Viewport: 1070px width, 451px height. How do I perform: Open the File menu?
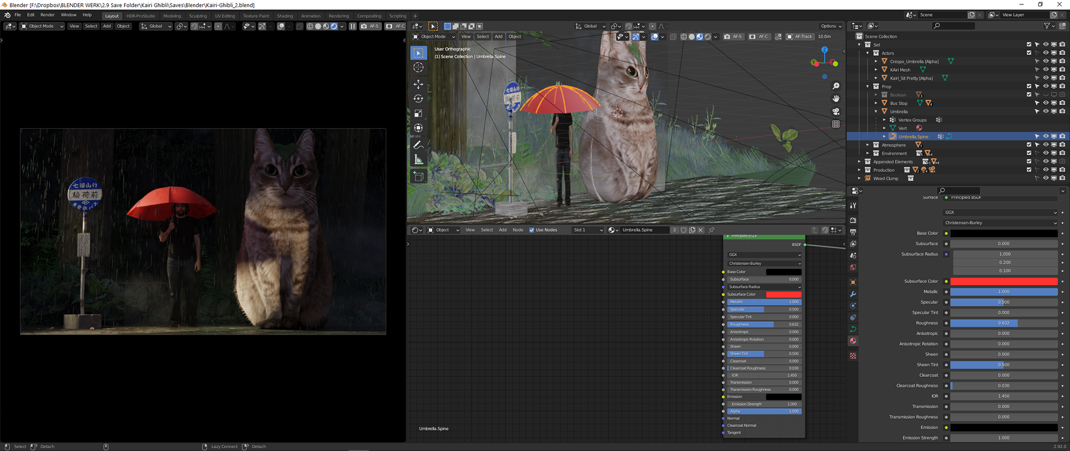18,15
